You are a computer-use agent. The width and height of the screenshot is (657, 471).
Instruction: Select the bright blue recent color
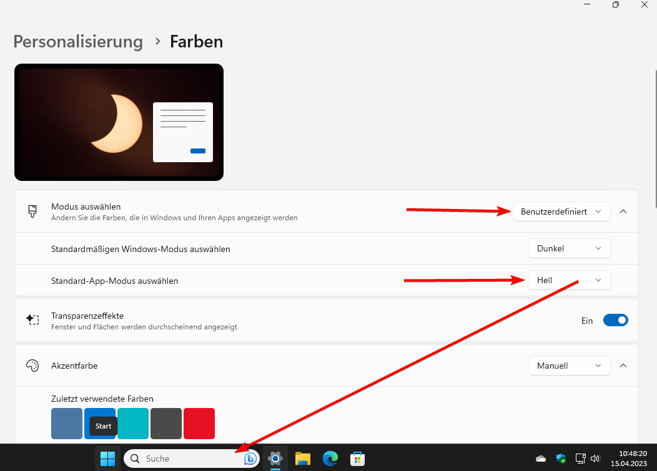click(x=100, y=423)
